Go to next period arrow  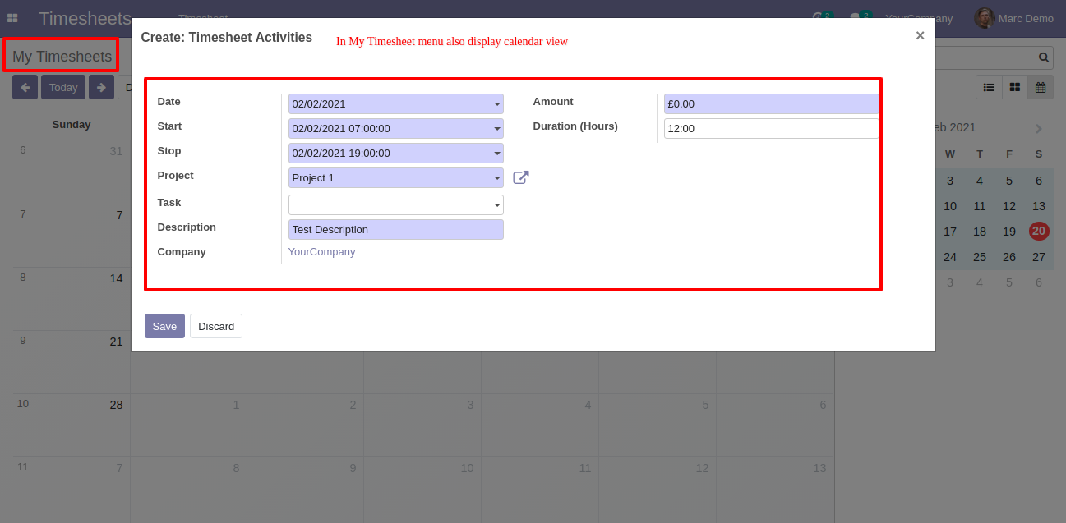point(101,87)
